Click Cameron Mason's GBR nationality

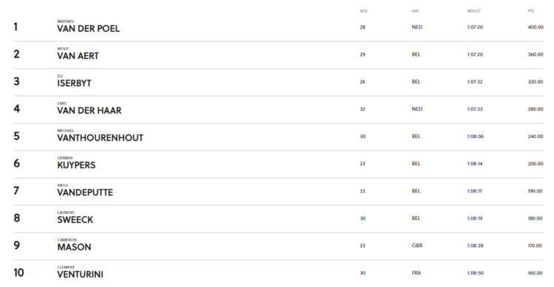tap(417, 246)
